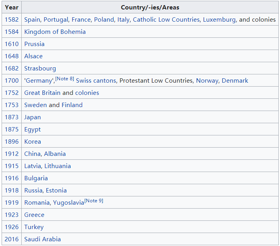Open the Strasbourg link

coord(40,68)
